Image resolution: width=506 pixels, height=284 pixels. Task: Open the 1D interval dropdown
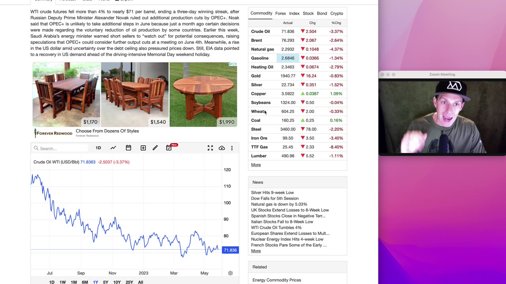pos(98,148)
